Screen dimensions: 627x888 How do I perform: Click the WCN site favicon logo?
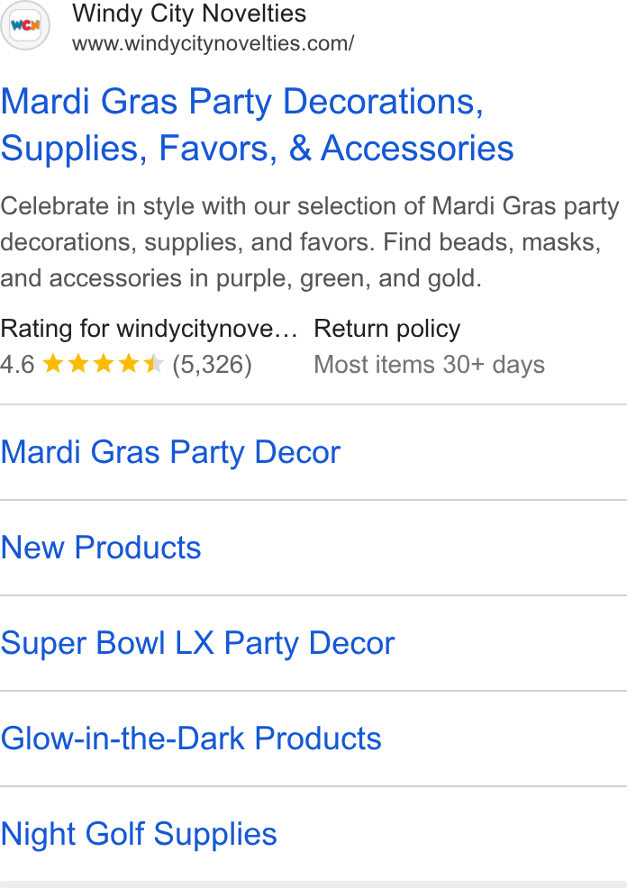25,25
